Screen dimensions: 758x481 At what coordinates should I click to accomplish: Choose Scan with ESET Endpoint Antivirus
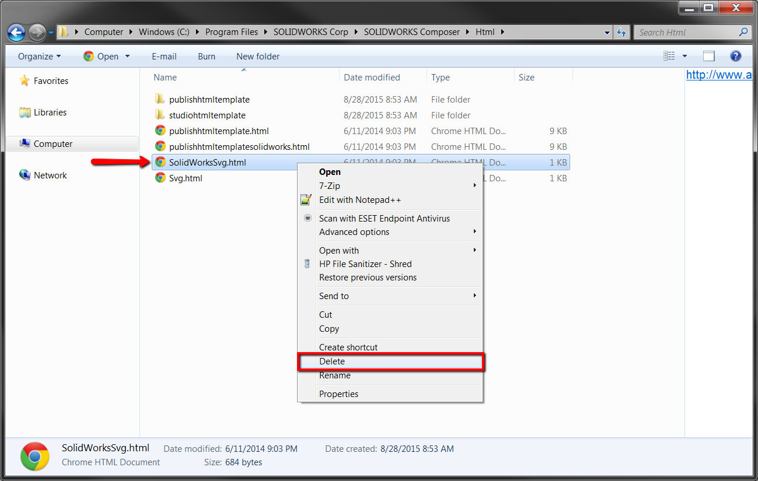(390, 219)
